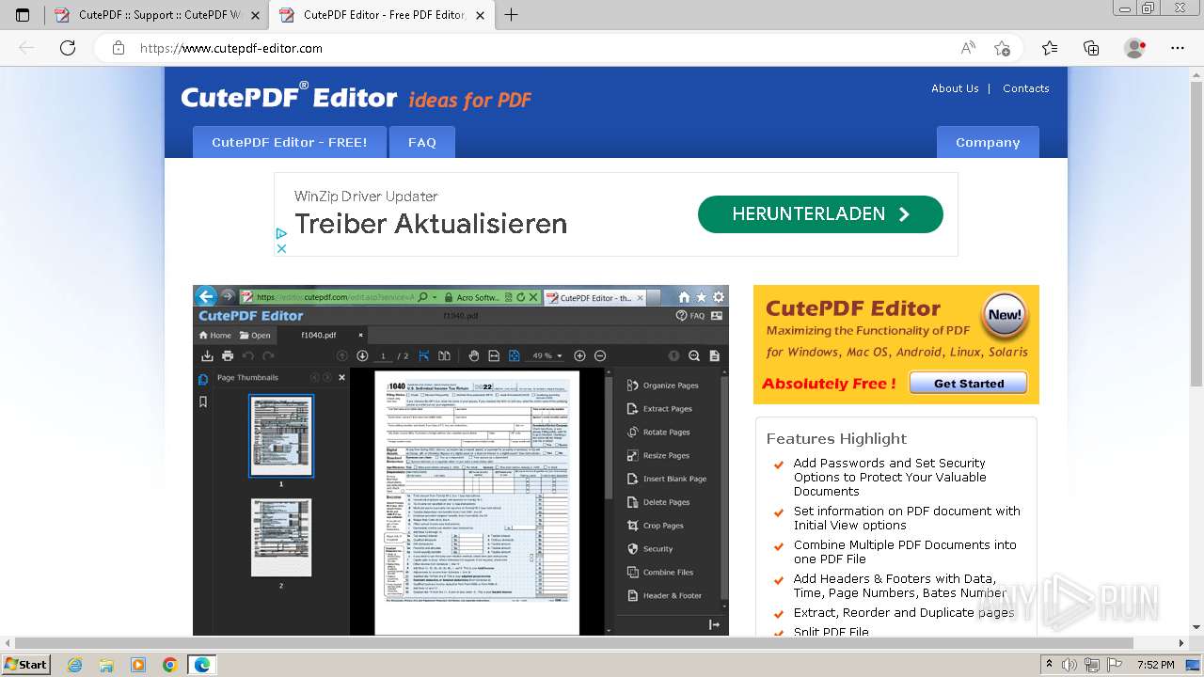Image resolution: width=1204 pixels, height=677 pixels.
Task: Click Extract Pages in editor screenshot
Action: click(659, 408)
